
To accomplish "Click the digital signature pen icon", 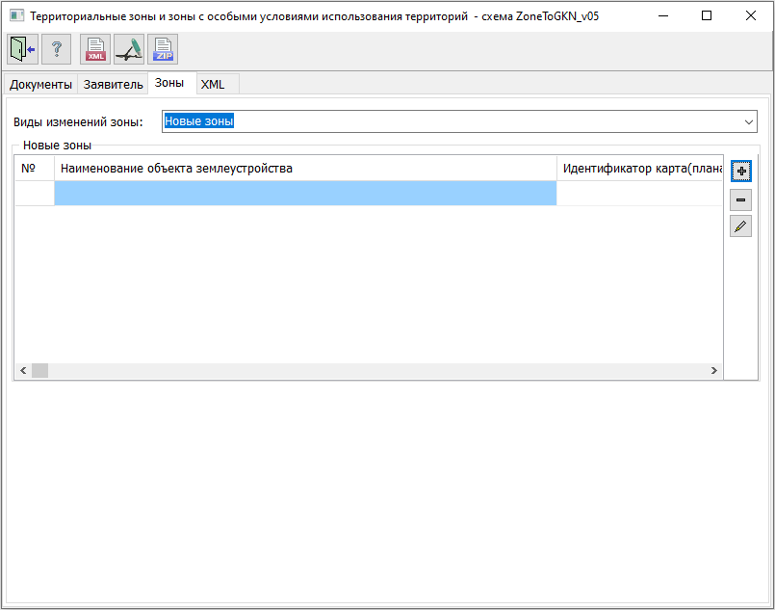I will pos(129,49).
